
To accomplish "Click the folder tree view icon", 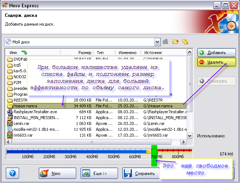I will [185, 42].
